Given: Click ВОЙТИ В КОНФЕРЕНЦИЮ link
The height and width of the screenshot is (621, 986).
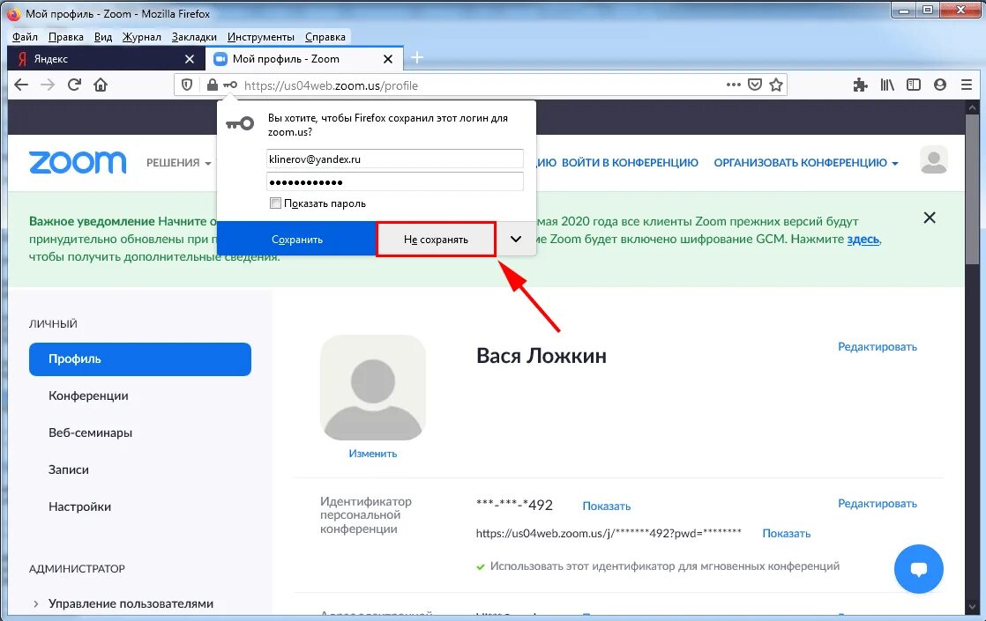Looking at the screenshot, I should (x=630, y=163).
